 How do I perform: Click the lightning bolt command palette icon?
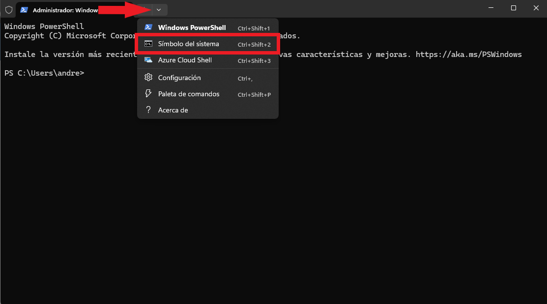148,93
